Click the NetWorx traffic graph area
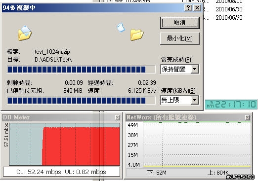The width and height of the screenshot is (258, 181). click(x=197, y=145)
